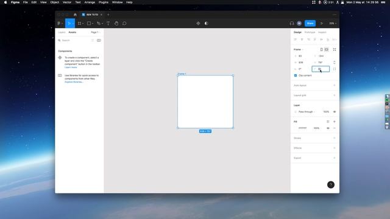This screenshot has width=390, height=219.
Task: Select the Rectangle shape tool
Action: tap(89, 23)
